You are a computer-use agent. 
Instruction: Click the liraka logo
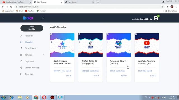[x=28, y=18]
